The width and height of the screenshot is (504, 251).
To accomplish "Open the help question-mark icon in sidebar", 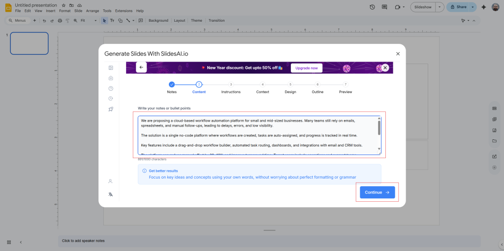I will pos(111,89).
